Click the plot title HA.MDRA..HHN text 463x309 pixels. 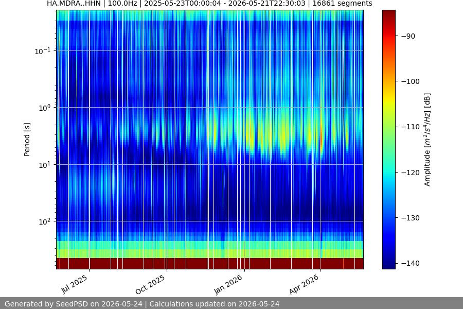pyautogui.click(x=74, y=4)
